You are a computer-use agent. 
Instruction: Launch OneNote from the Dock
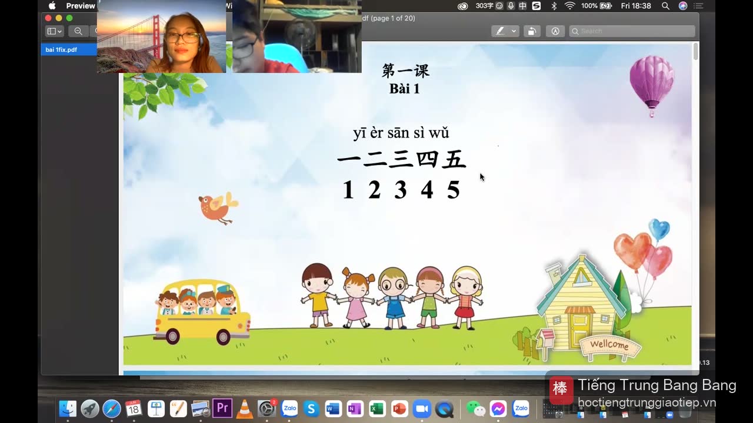355,408
